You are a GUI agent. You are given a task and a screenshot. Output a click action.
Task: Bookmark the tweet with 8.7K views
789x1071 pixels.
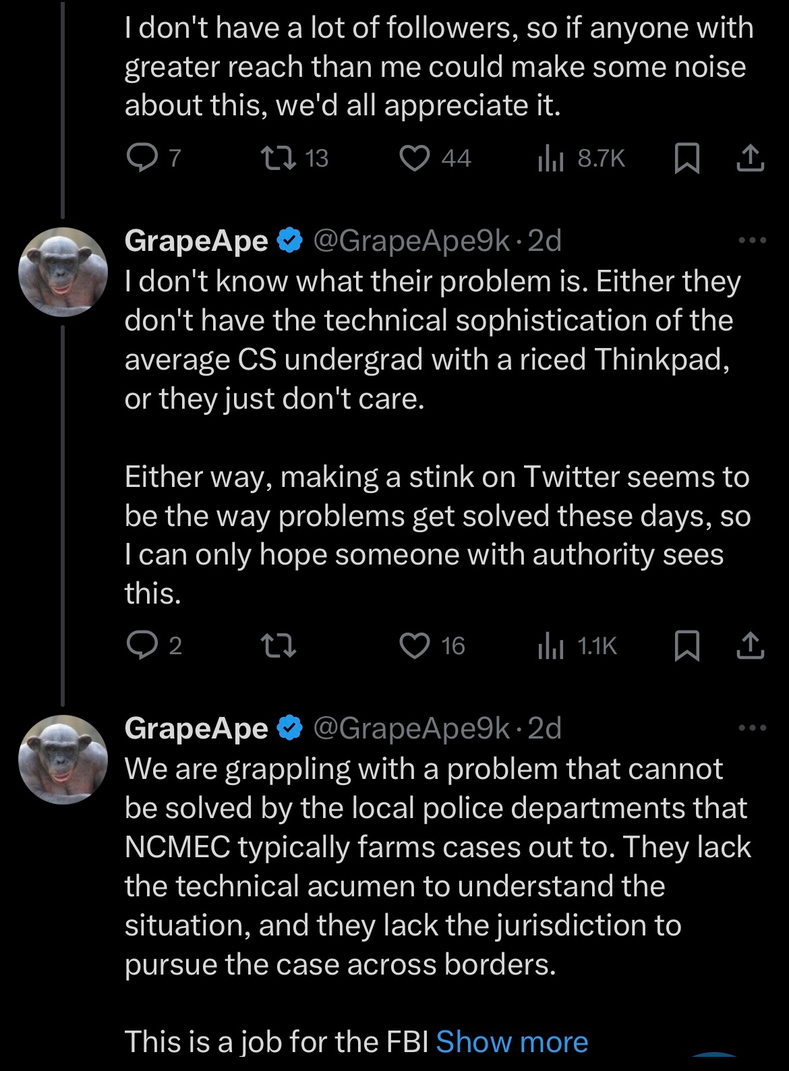point(687,158)
